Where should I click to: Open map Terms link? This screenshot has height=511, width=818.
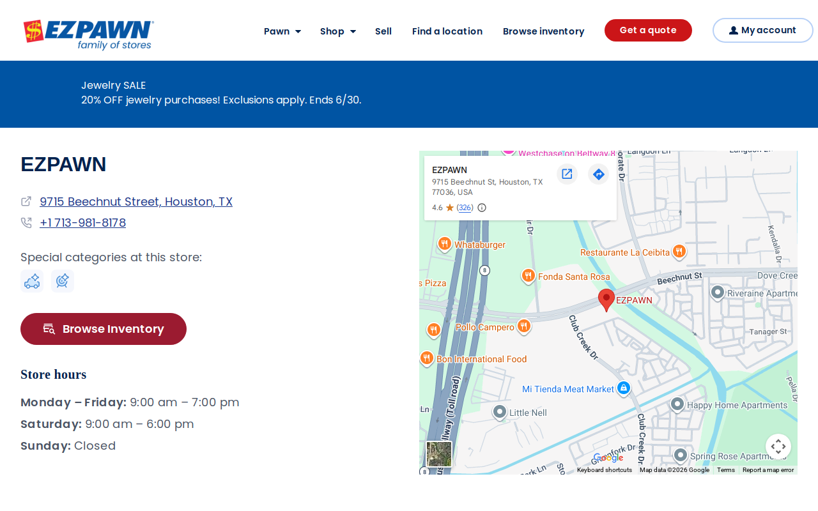726,470
